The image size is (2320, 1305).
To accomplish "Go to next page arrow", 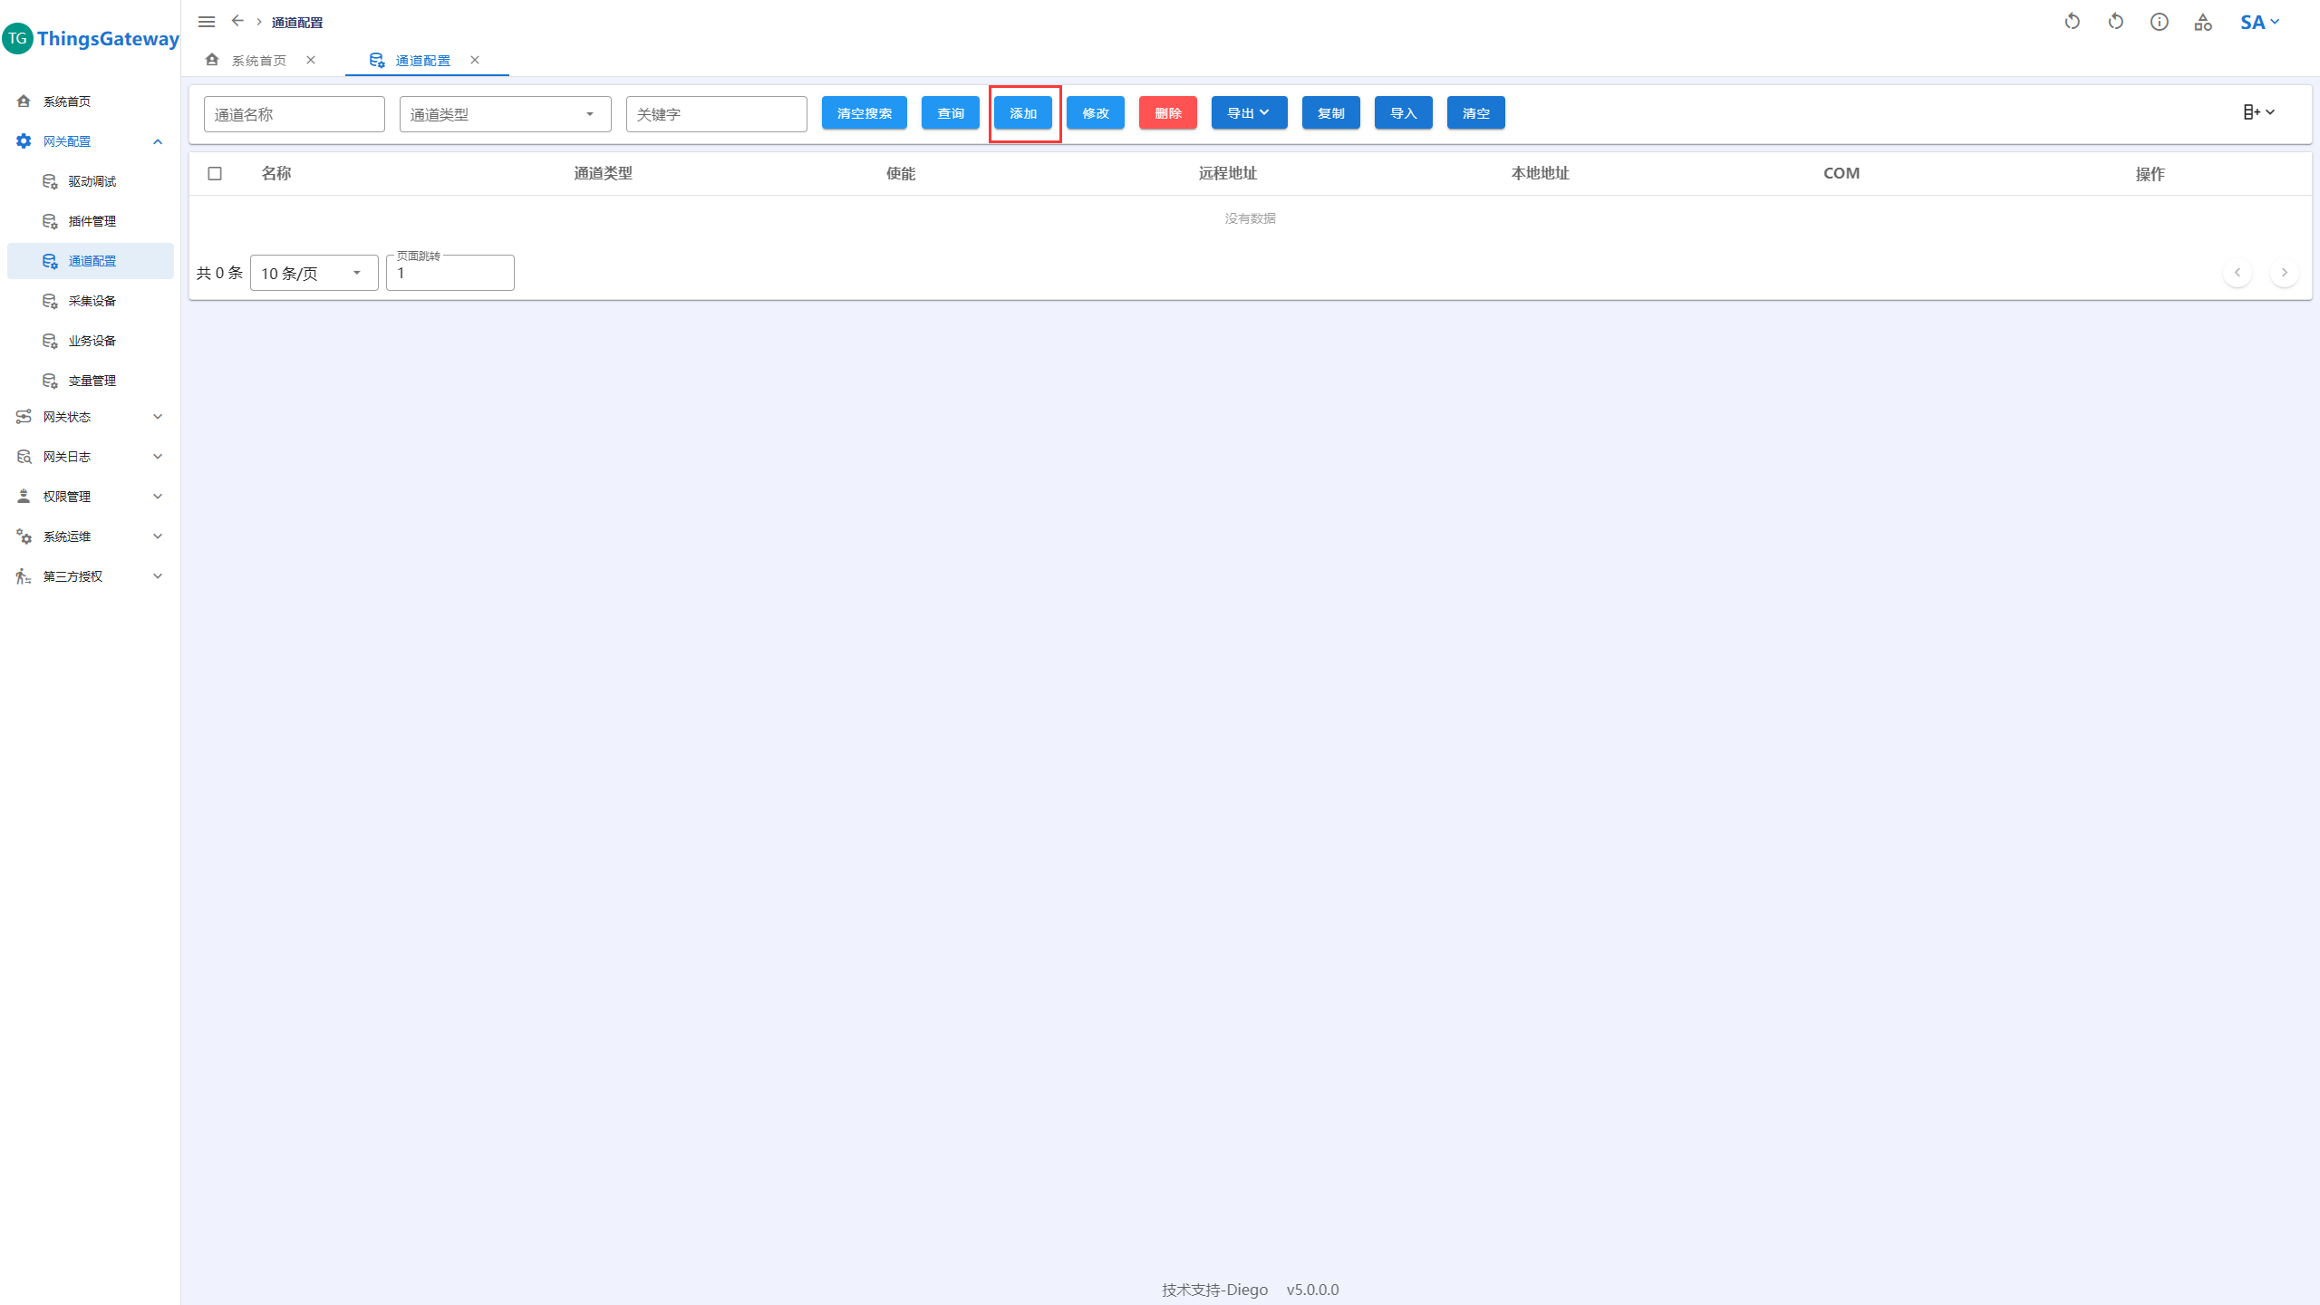I will (x=2284, y=273).
